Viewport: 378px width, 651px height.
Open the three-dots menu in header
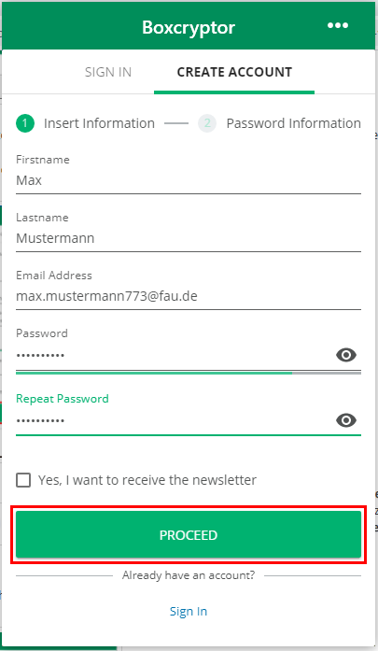coord(337,26)
